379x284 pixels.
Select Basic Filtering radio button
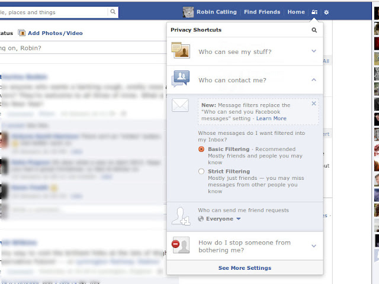[201, 149]
